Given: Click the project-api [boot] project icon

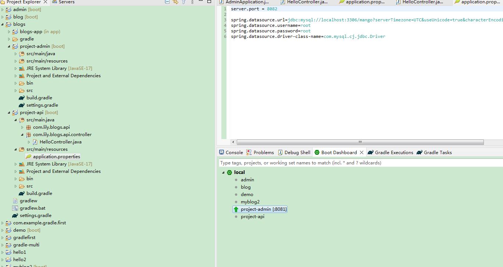Looking at the screenshot, I should point(15,113).
